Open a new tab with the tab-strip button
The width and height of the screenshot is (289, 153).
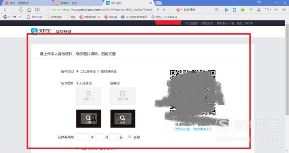159,3
